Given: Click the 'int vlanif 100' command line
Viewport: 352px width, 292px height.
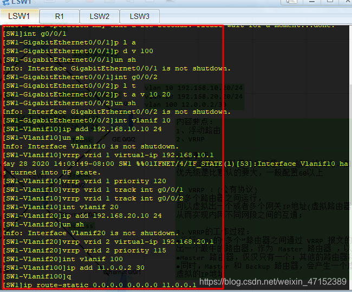Looking at the screenshot, I should tap(63, 259).
